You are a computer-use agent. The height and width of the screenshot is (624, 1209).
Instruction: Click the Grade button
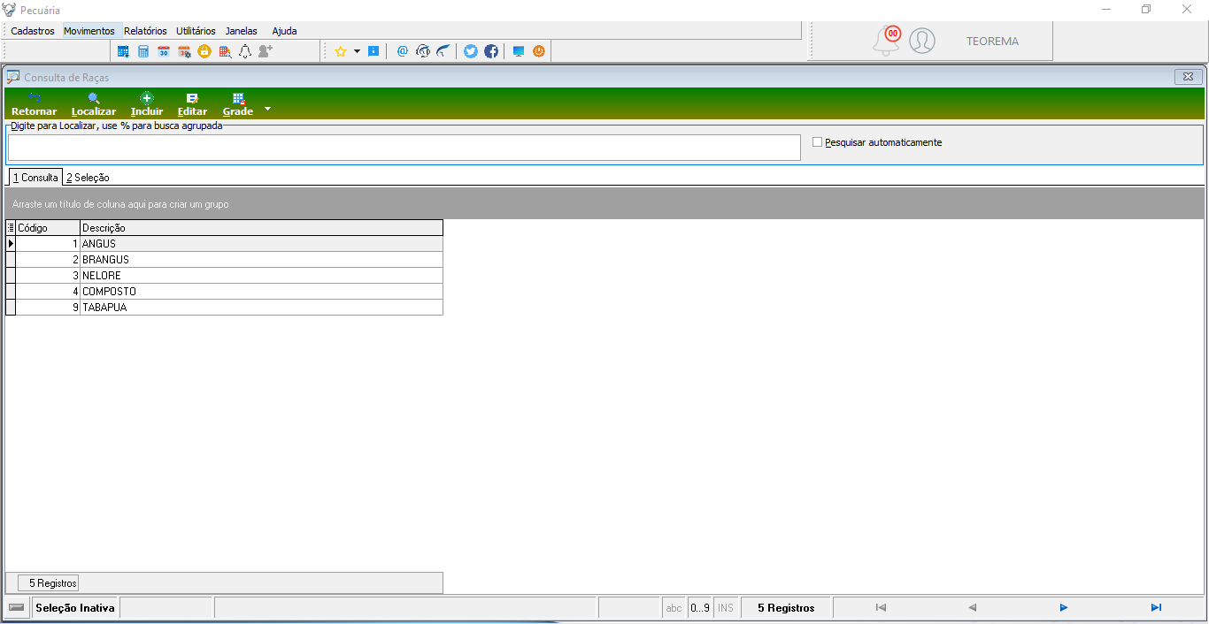(238, 104)
